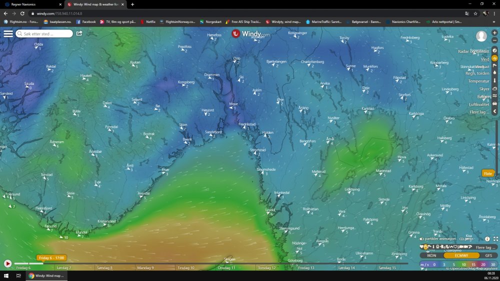Screen dimensions: 500x281
Task: Select the Luftkvalitet air quality icon
Action: pos(494,104)
